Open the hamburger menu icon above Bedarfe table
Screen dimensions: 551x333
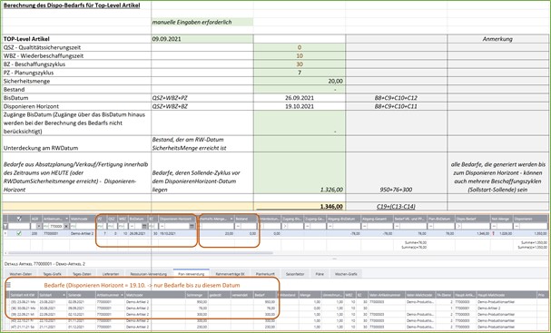click(x=8, y=285)
